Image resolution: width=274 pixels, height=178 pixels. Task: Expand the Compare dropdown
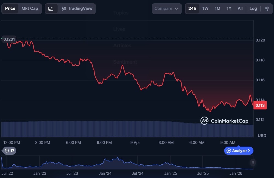[167, 8]
